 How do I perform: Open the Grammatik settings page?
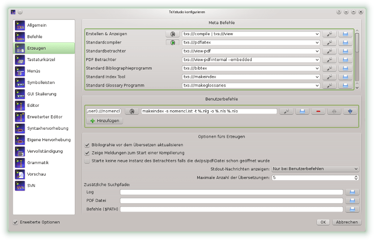tap(44, 163)
